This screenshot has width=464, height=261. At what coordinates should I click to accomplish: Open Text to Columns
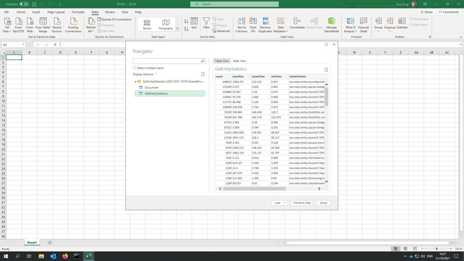point(242,25)
